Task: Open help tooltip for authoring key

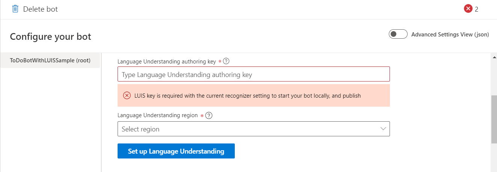Action: click(227, 61)
